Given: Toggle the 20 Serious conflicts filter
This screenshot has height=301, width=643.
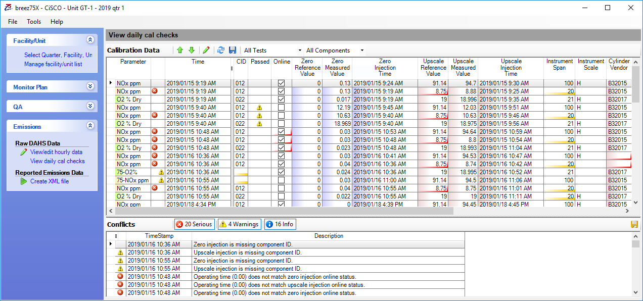Looking at the screenshot, I should (x=194, y=224).
